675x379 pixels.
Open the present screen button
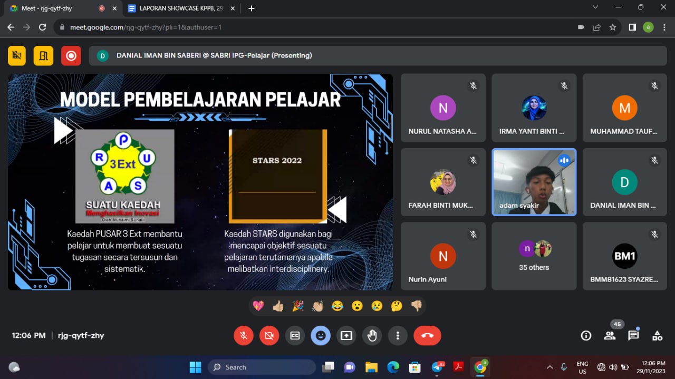(x=346, y=336)
